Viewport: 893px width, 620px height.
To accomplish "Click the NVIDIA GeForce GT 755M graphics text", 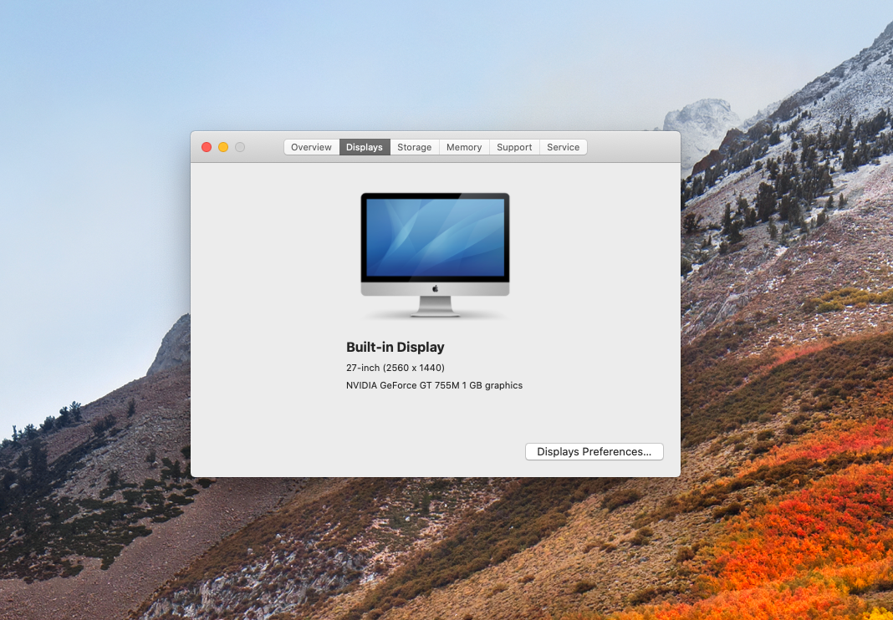I will [x=434, y=385].
